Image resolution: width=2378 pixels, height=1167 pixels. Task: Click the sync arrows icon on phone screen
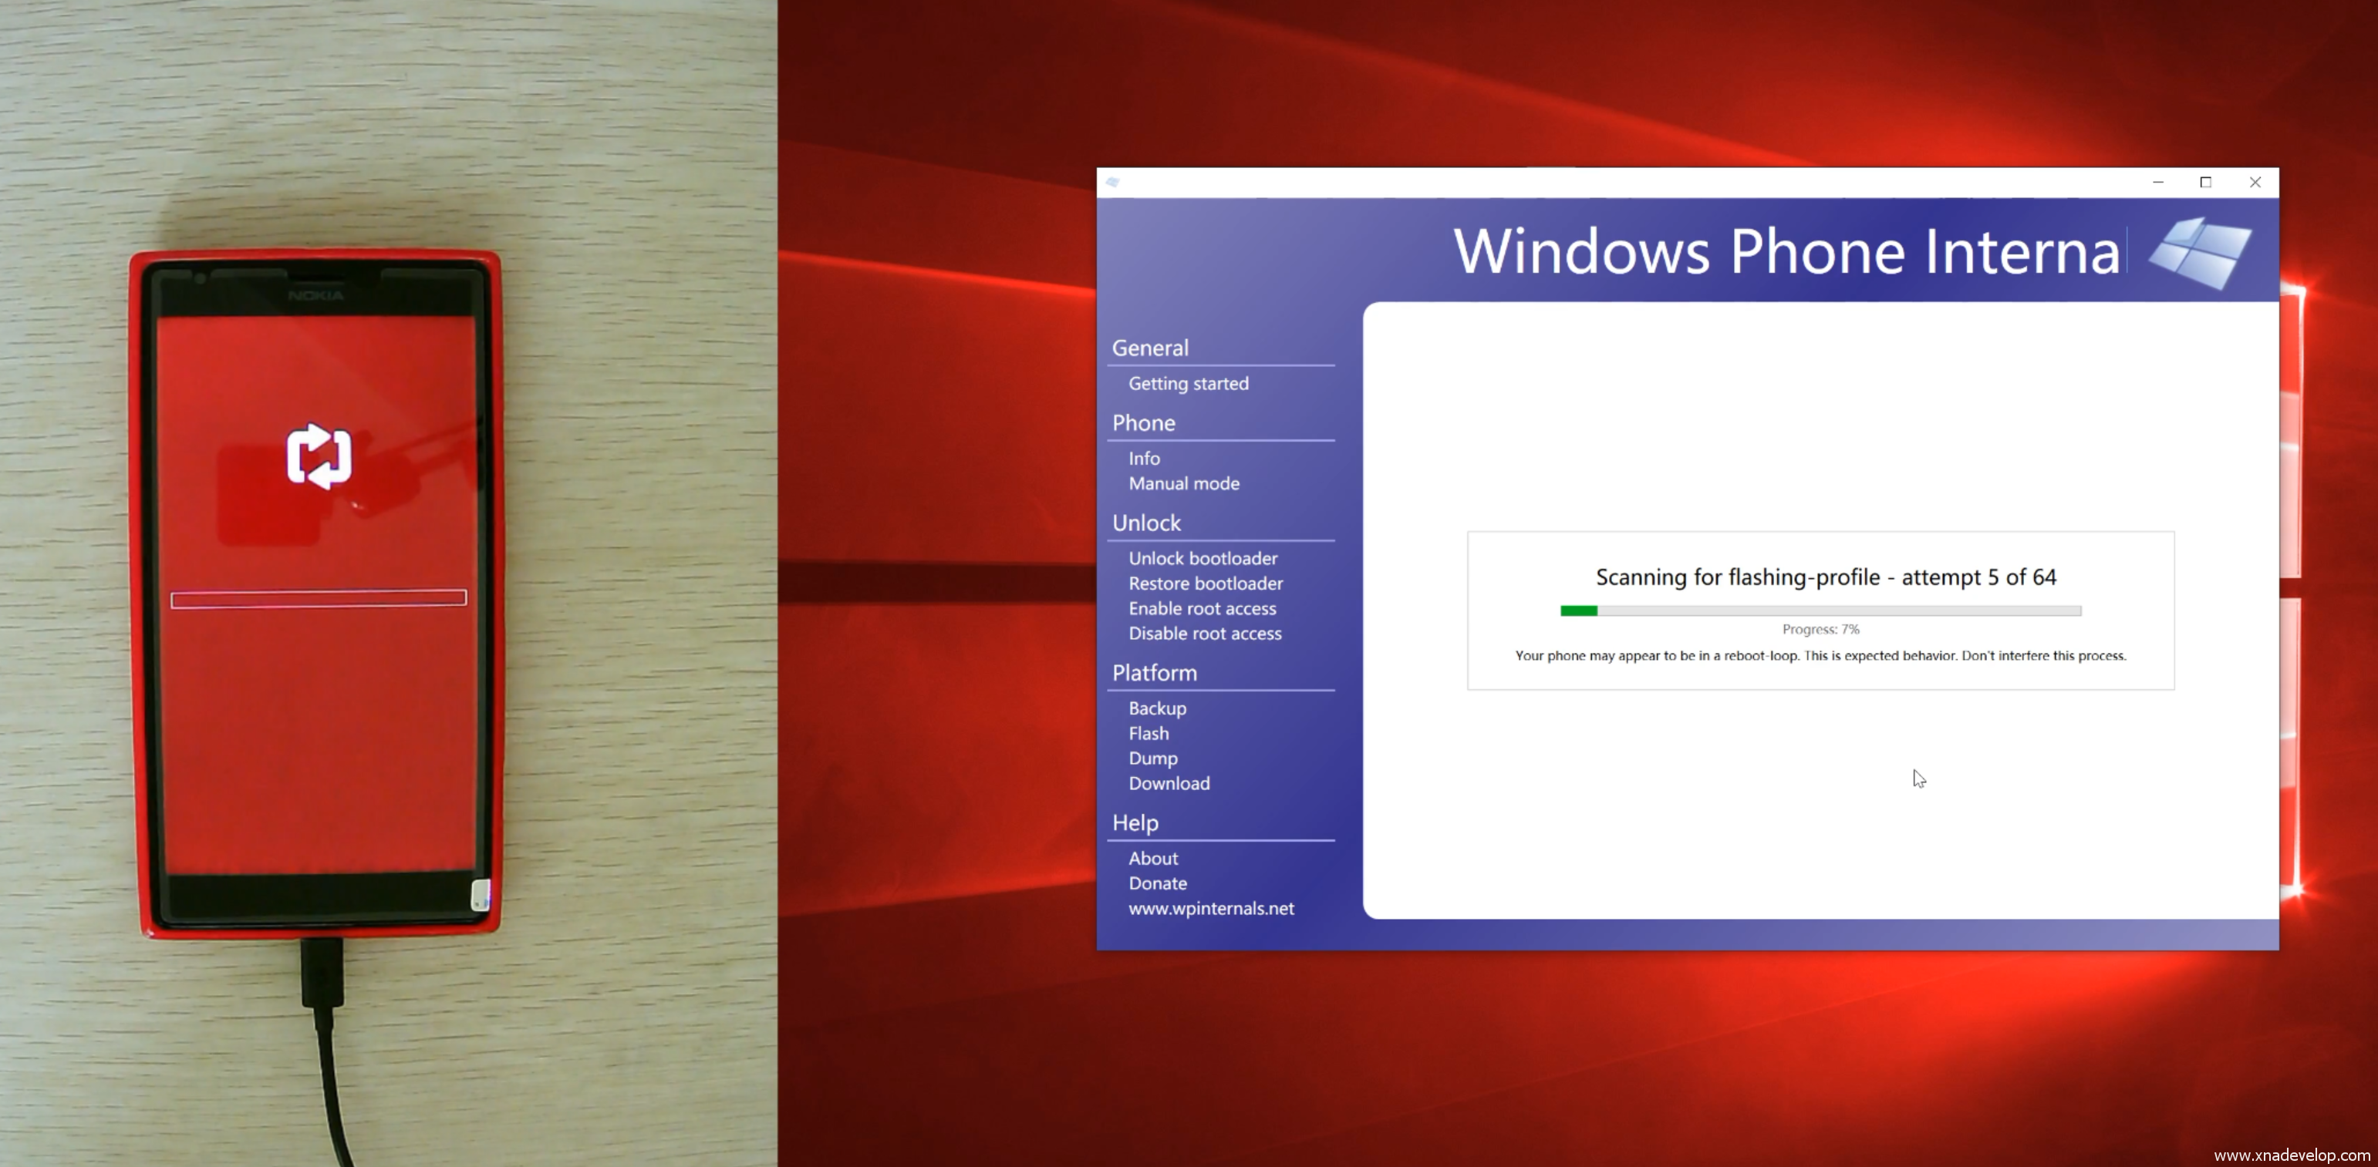point(319,456)
